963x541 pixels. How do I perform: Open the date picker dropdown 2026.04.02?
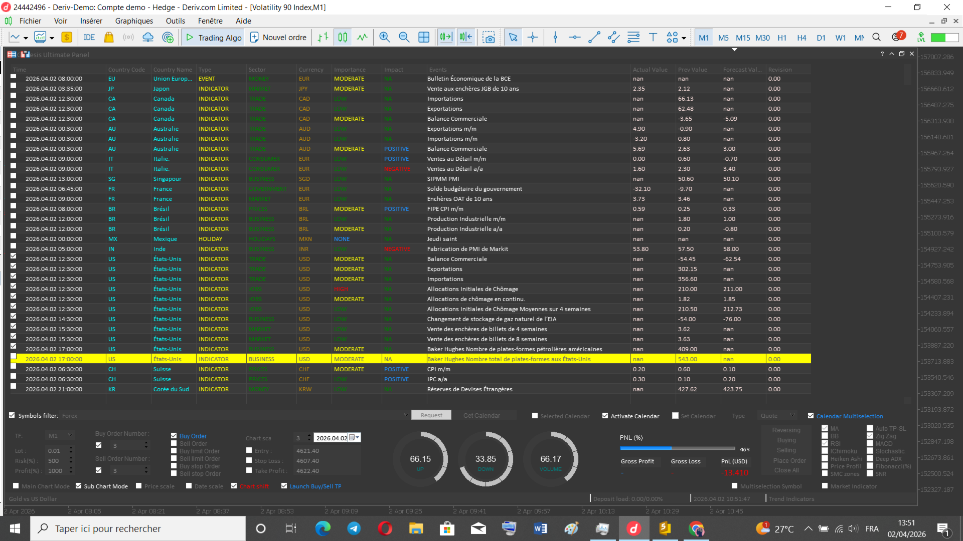click(355, 438)
